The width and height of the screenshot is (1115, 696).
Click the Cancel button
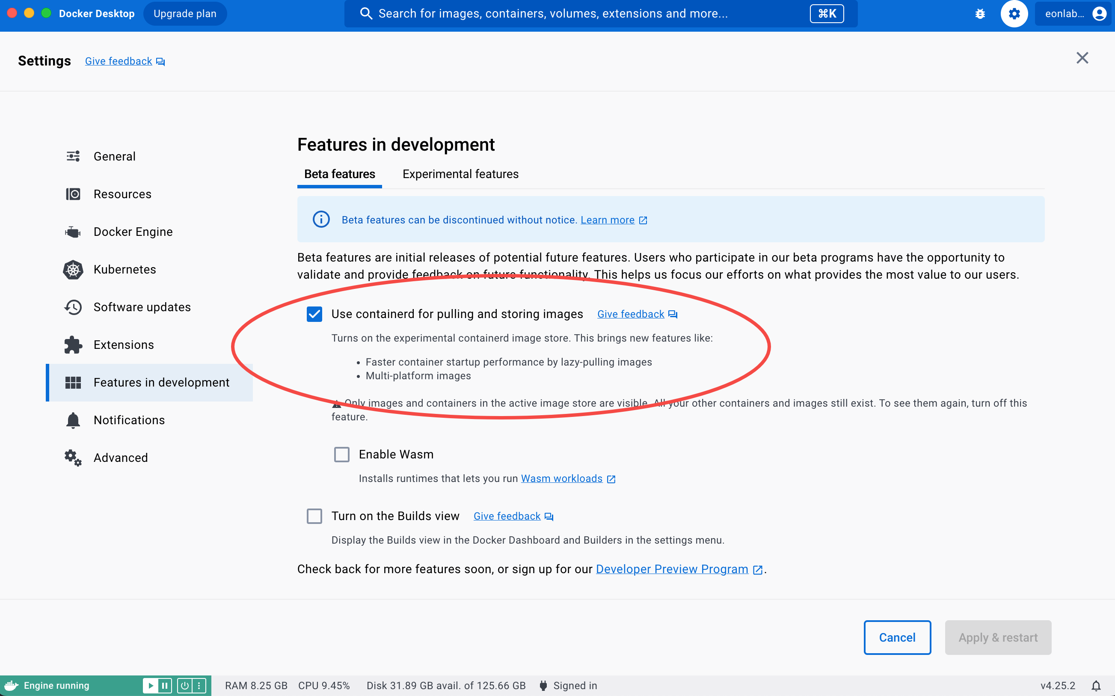coord(897,637)
